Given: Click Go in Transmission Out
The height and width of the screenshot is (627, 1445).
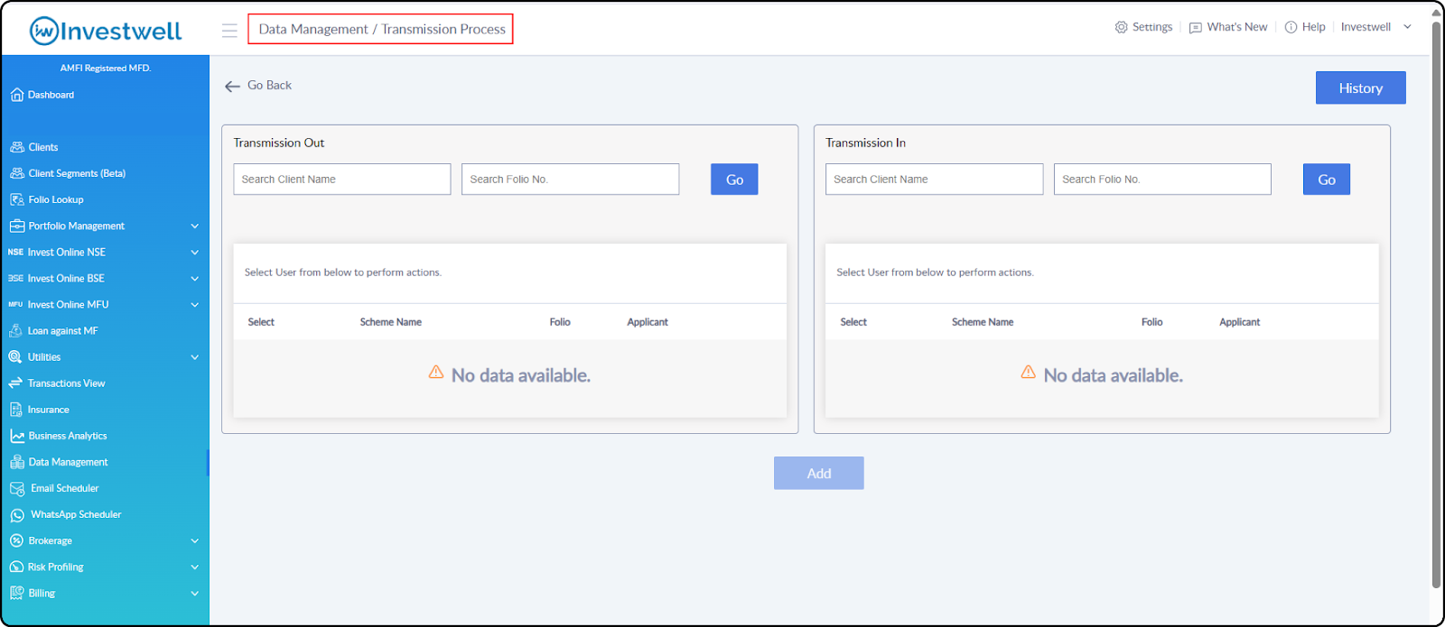Looking at the screenshot, I should pyautogui.click(x=734, y=180).
